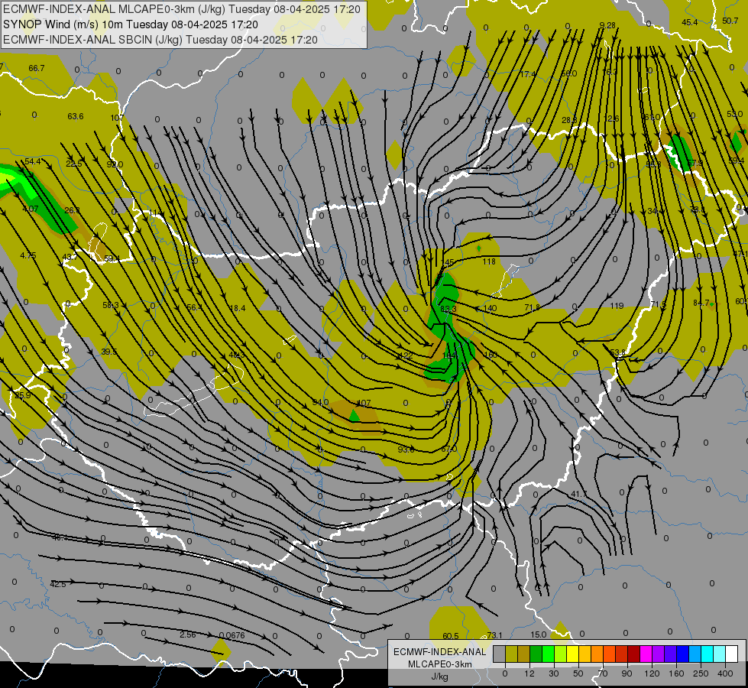748x688 pixels.
Task: Click the 66.7 value on the map
Action: coord(36,68)
